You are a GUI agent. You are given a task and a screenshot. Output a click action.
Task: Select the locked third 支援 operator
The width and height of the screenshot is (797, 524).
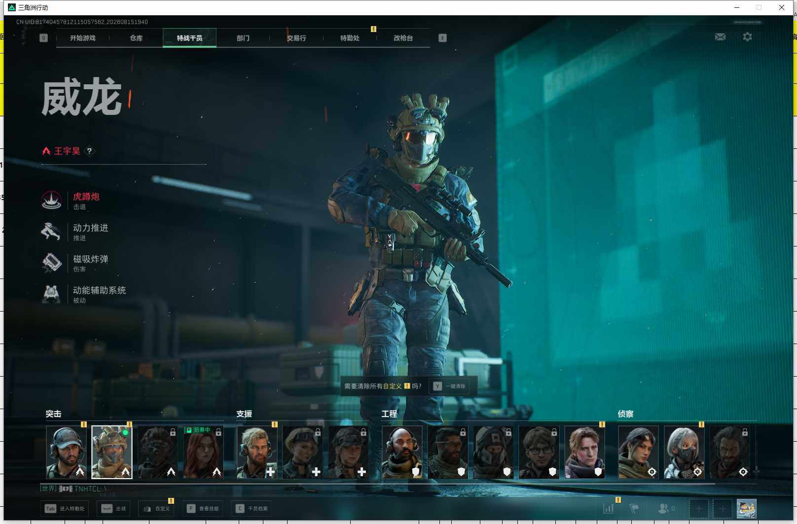[348, 452]
